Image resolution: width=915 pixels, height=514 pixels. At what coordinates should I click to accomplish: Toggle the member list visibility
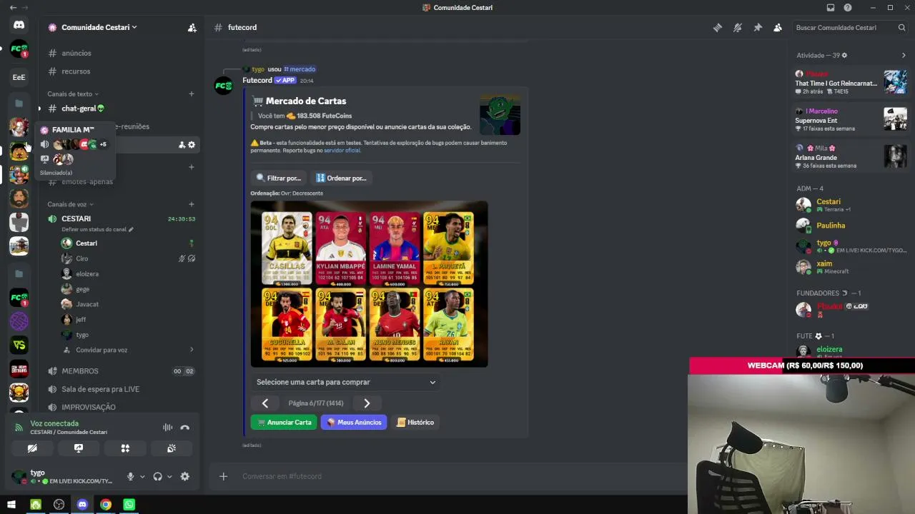tap(778, 28)
